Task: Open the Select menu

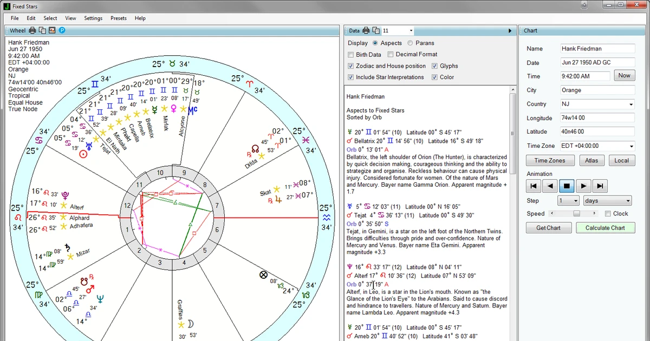Action: click(x=50, y=18)
